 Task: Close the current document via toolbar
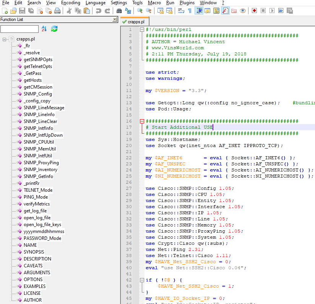tap(40, 11)
